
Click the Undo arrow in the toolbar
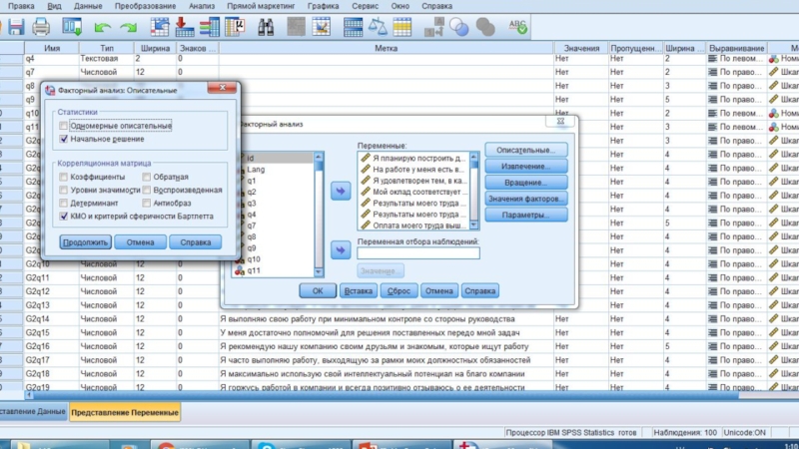[x=101, y=26]
